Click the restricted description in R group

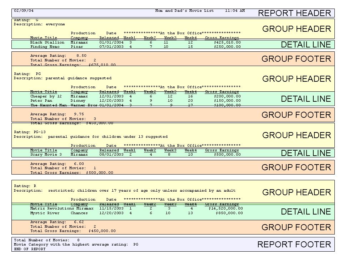125,191
